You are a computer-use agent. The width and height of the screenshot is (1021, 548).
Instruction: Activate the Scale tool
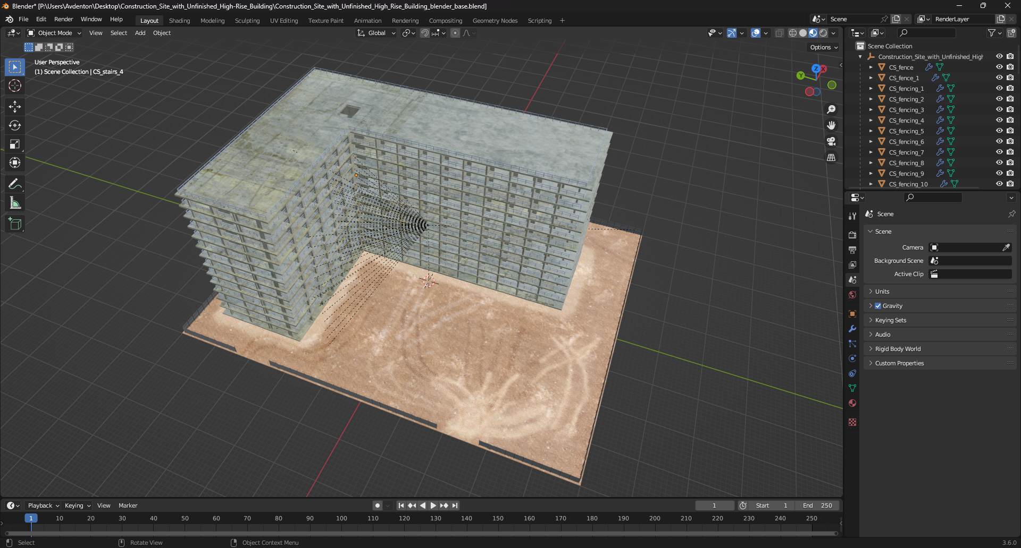point(15,144)
